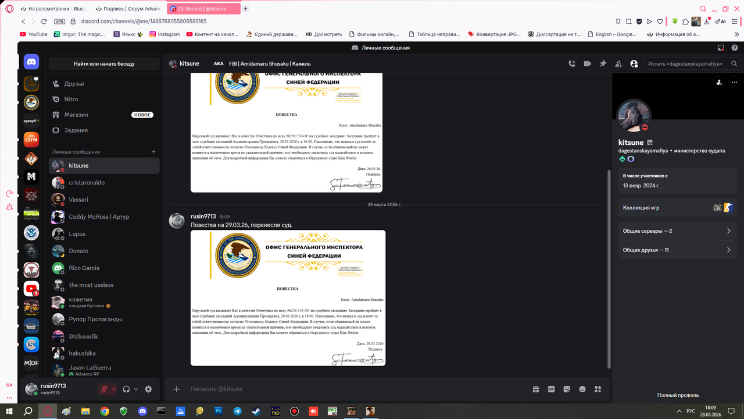This screenshot has height=419, width=744.
Task: Open a new browser tab
Action: (x=245, y=9)
